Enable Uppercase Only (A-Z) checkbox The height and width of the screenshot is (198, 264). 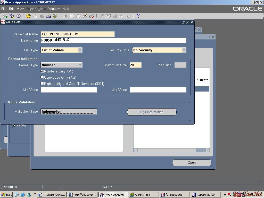tap(42, 77)
